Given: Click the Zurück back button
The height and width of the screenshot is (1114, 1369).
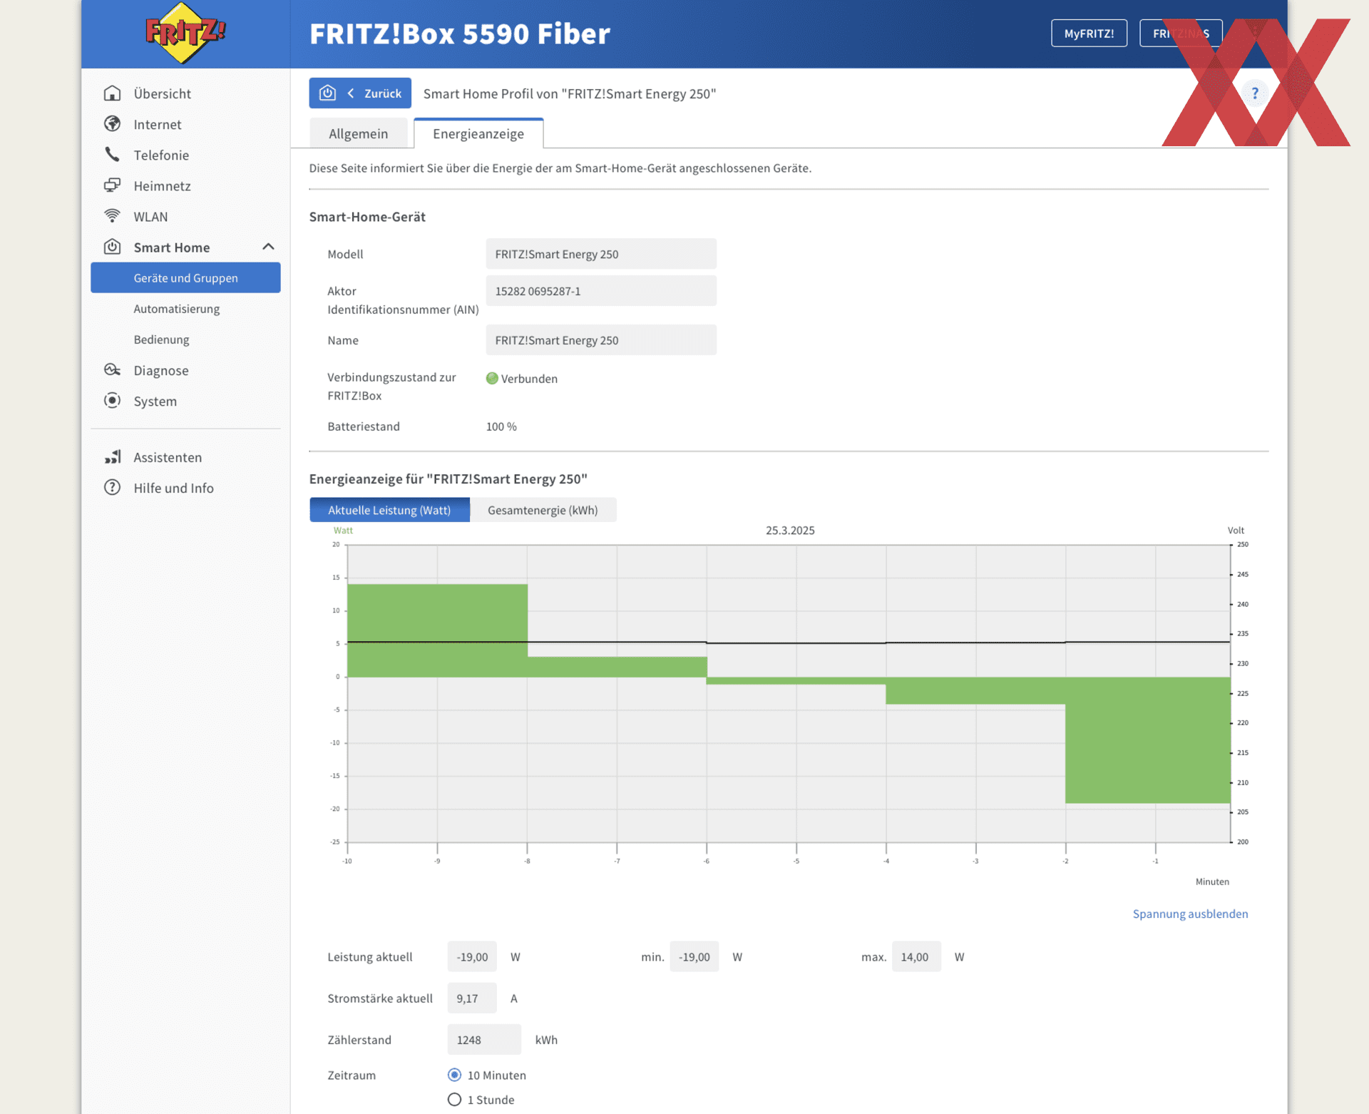Looking at the screenshot, I should (360, 93).
